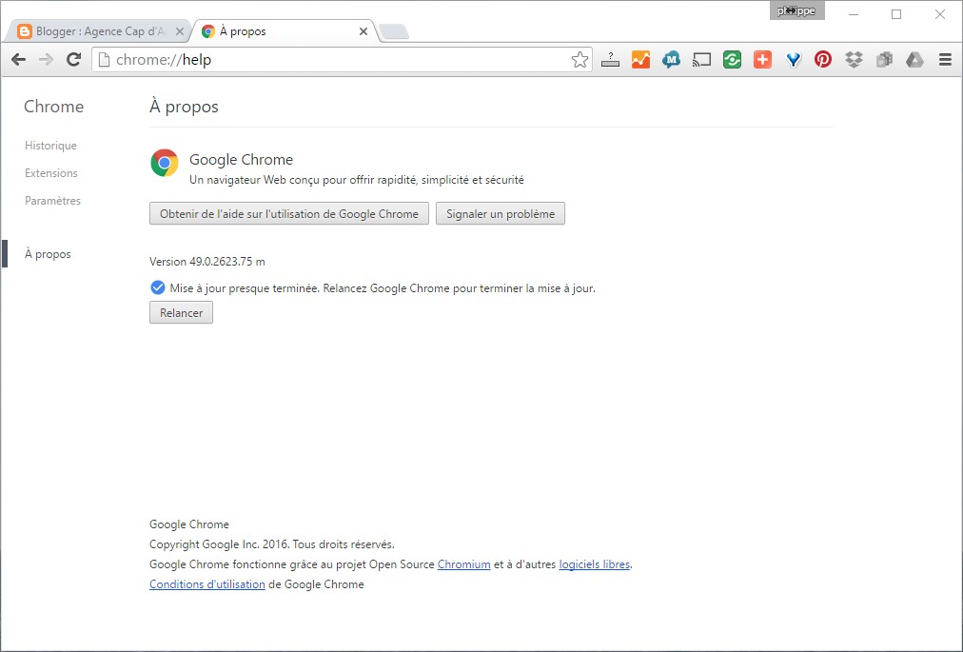Reload the current page
This screenshot has width=963, height=652.
tap(73, 60)
